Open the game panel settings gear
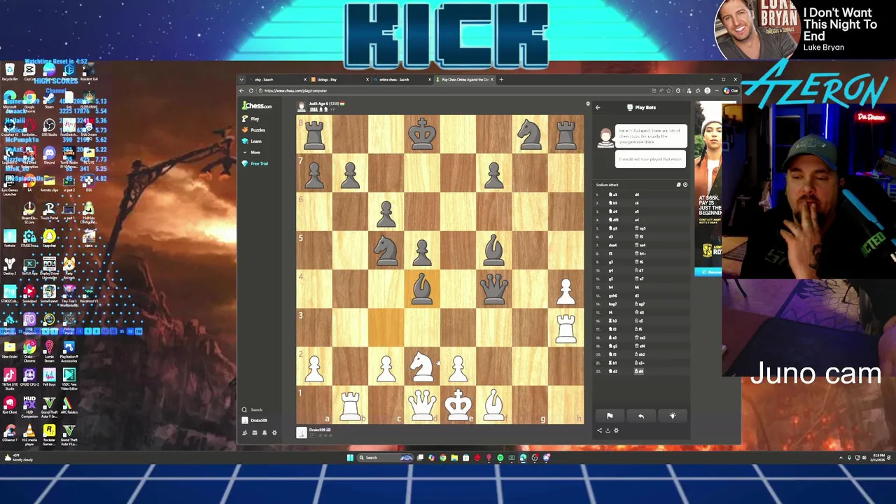This screenshot has height=504, width=896. tap(616, 430)
